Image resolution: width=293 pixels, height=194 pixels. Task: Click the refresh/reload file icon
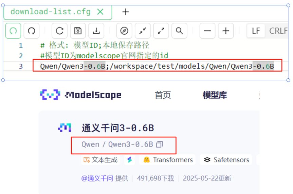click(59, 31)
